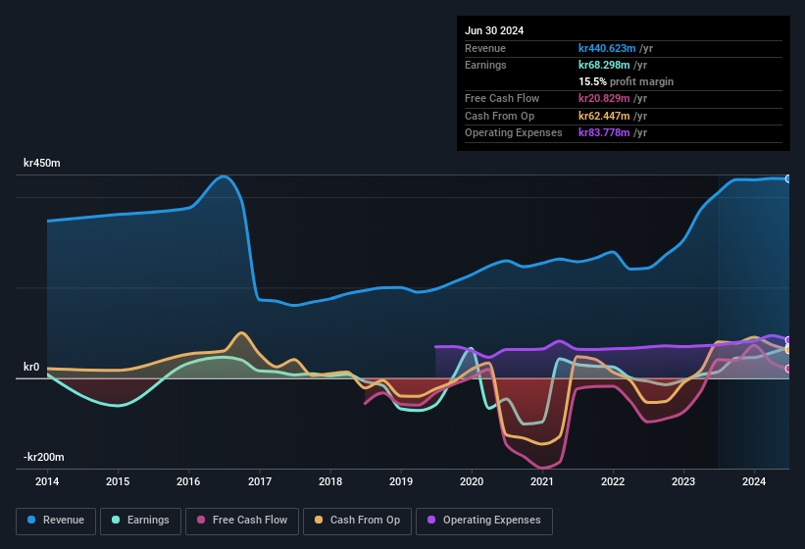Click the Cash From Op label in tooltip

[499, 116]
